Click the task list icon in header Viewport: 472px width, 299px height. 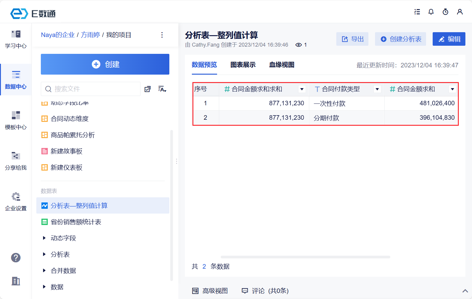click(x=417, y=12)
